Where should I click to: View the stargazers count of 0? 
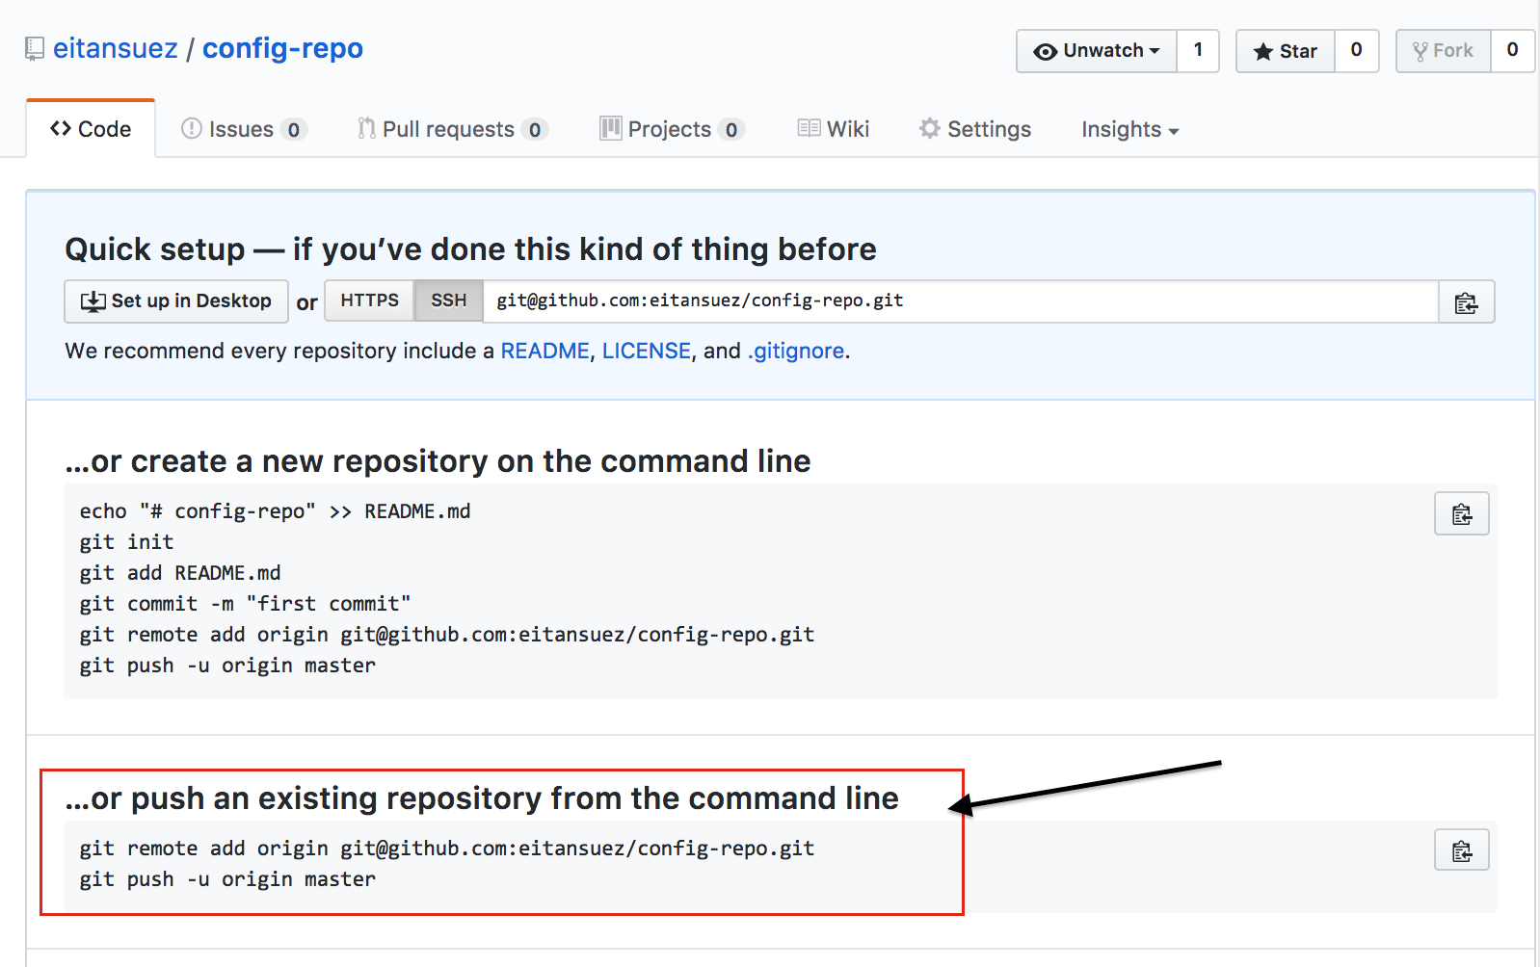1356,51
